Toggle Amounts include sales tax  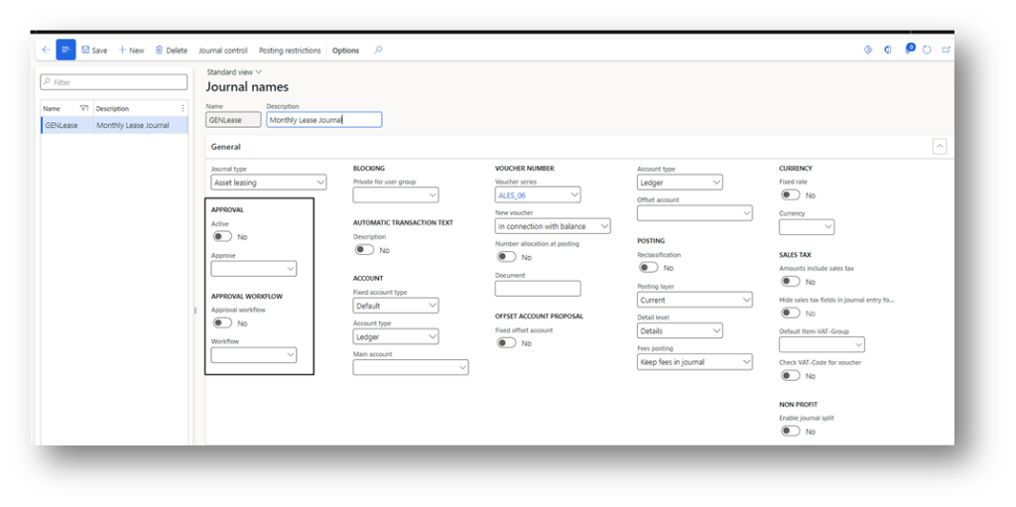790,282
